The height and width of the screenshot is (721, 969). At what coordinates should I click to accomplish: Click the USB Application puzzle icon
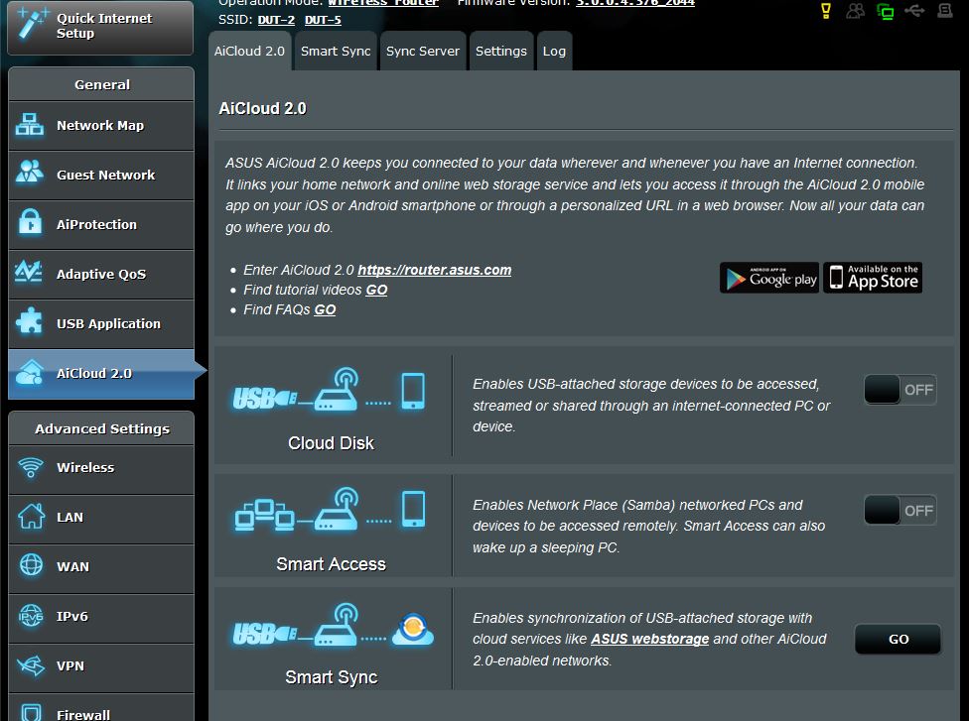[x=29, y=321]
